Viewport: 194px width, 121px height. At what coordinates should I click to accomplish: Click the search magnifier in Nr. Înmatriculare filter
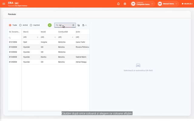coord(10,38)
